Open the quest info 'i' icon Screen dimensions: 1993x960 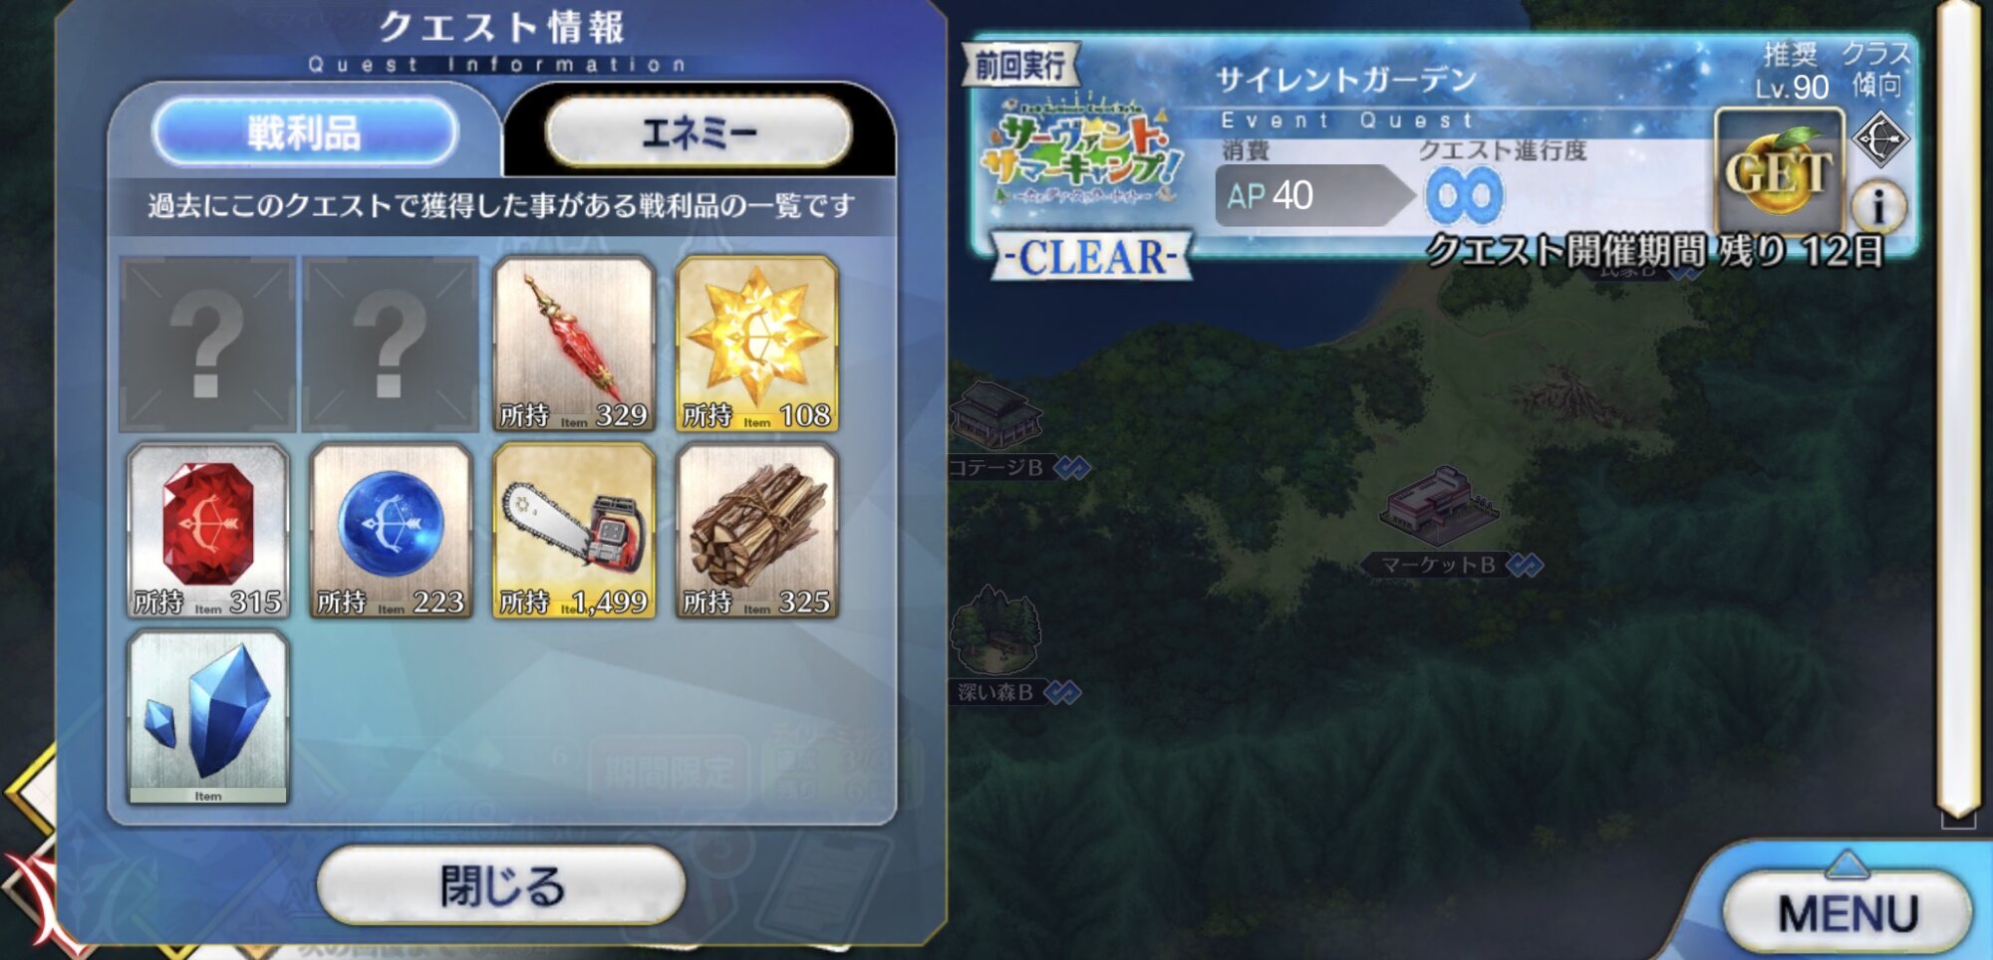(1878, 206)
